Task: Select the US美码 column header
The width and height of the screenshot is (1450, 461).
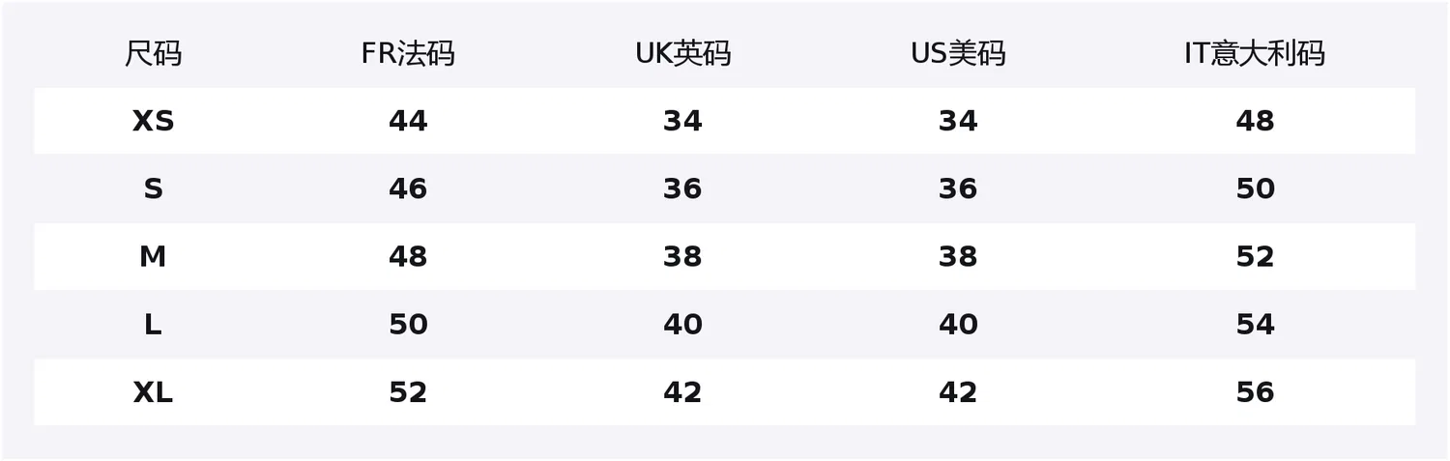Action: coord(958,53)
